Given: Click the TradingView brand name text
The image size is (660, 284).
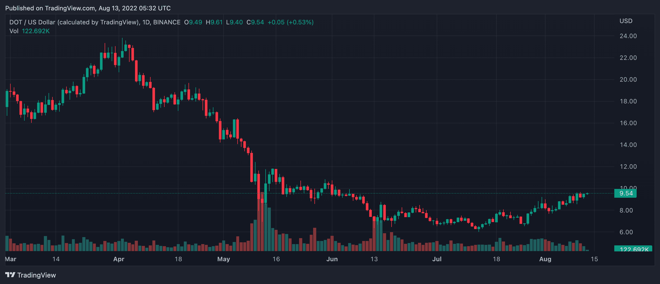Looking at the screenshot, I should [x=37, y=275].
